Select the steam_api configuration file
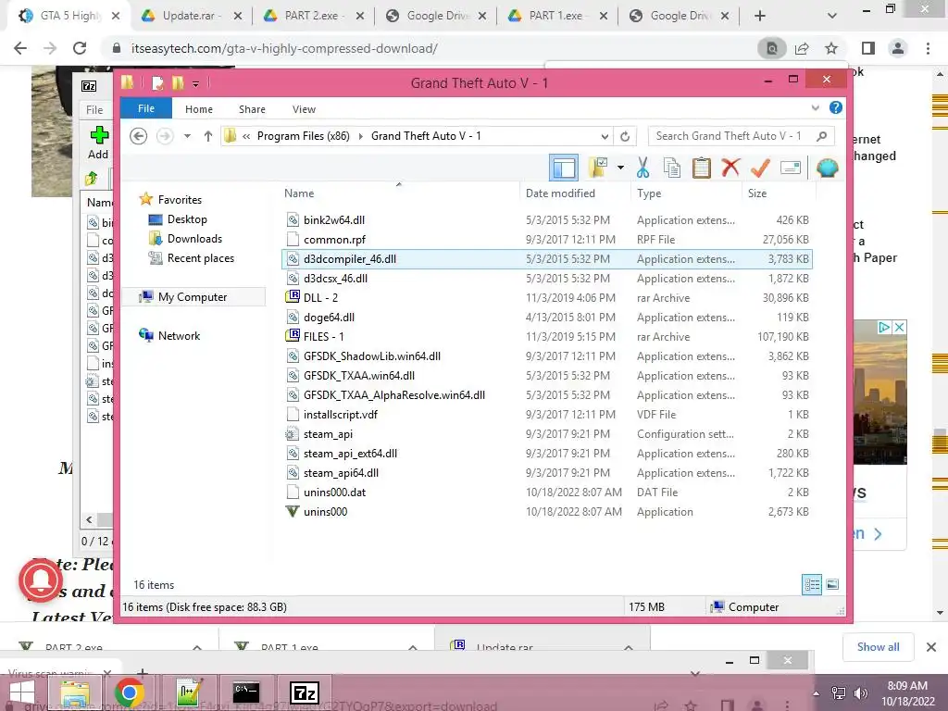This screenshot has height=711, width=948. [328, 434]
